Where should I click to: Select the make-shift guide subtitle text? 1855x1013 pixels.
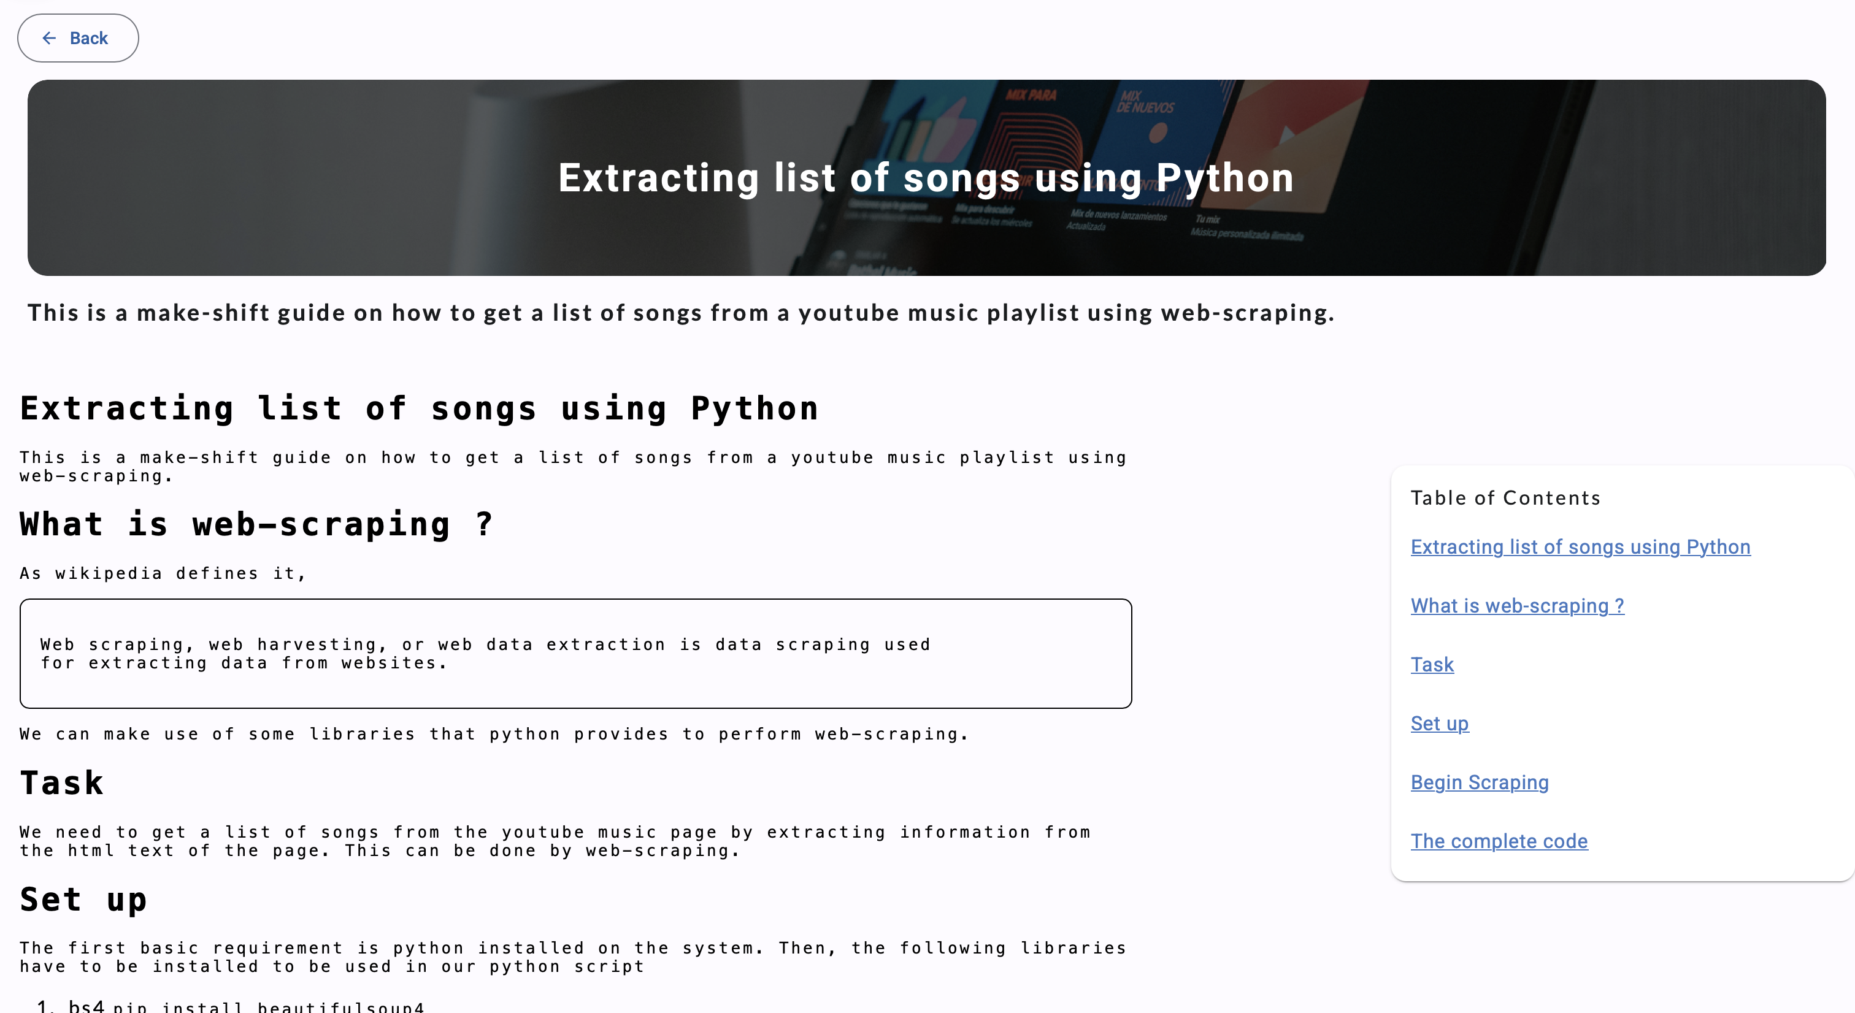(682, 313)
